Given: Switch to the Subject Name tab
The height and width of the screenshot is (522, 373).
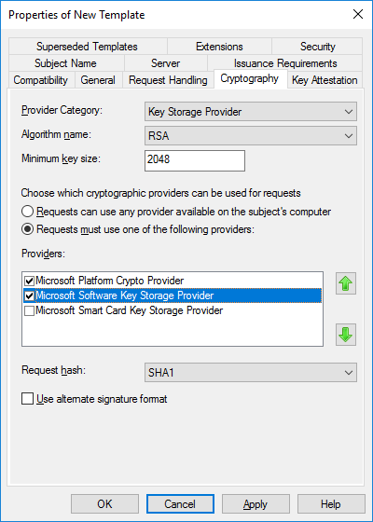Looking at the screenshot, I should [65, 63].
